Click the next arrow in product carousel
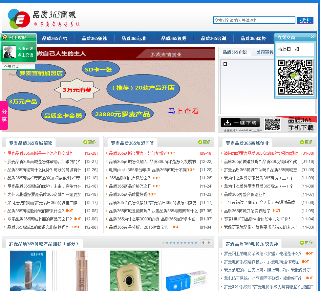 209,242
